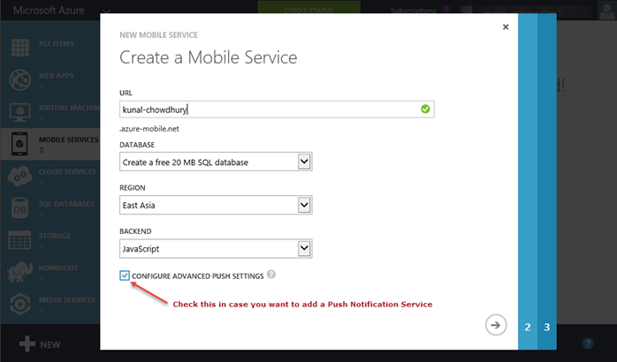617x362 pixels.
Task: Select the HDINSIGHT sidebar label
Action: [58, 268]
